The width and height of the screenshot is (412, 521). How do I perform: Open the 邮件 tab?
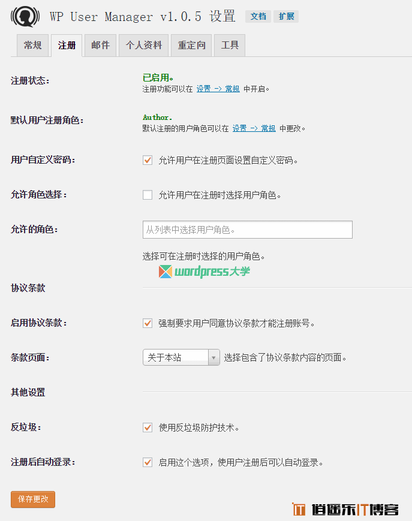(x=100, y=46)
